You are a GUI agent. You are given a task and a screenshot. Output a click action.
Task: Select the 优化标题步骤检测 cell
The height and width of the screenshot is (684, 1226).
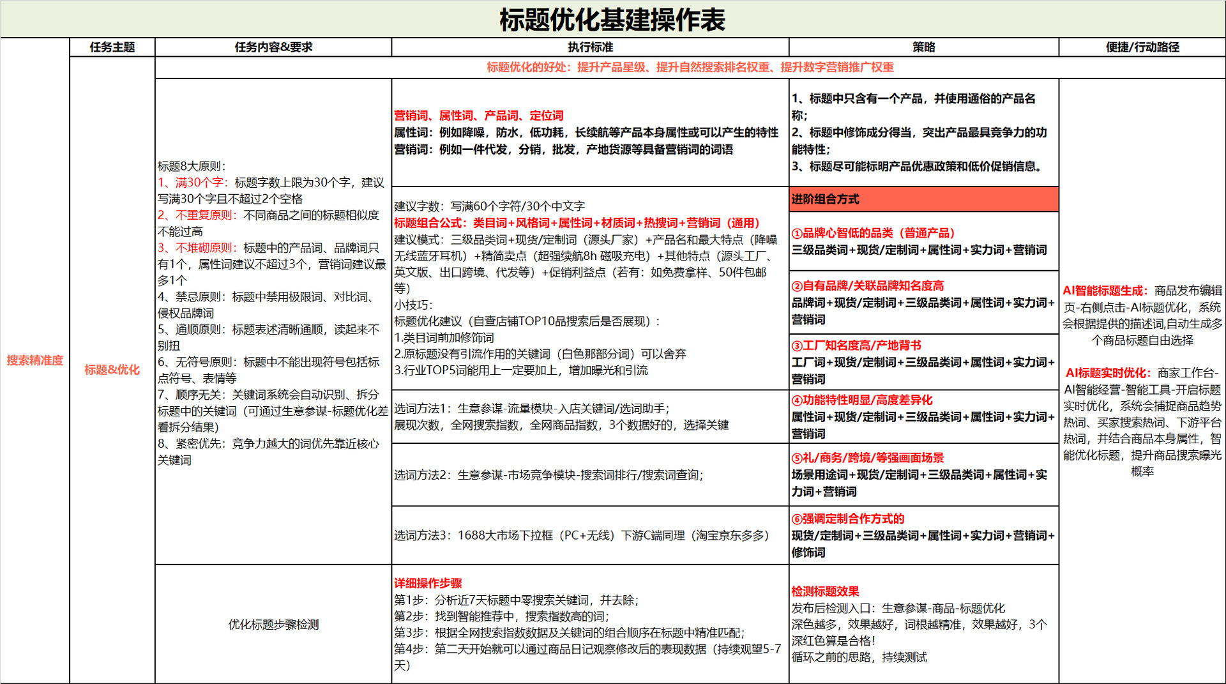click(273, 625)
